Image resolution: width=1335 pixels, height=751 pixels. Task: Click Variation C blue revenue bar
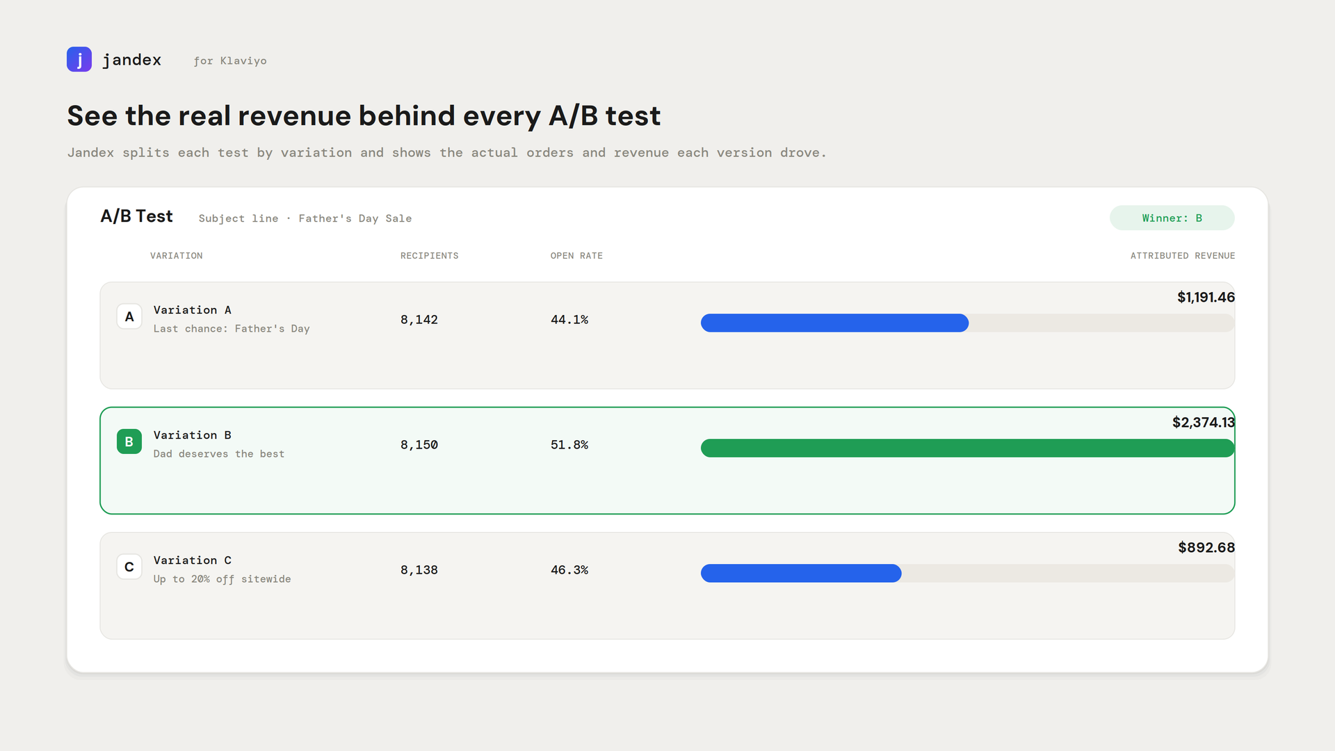point(801,573)
